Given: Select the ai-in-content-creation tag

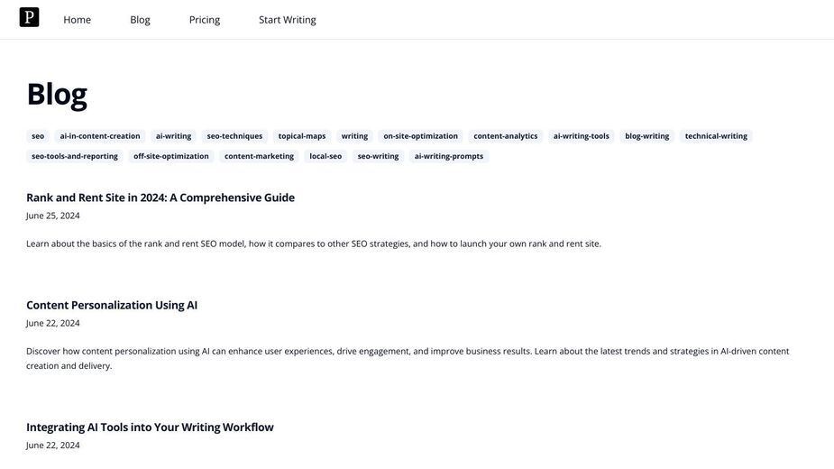Looking at the screenshot, I should [100, 136].
